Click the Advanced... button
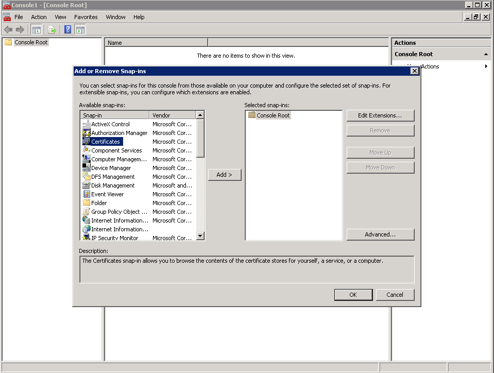Screen dimensions: 494x373 tap(380, 234)
